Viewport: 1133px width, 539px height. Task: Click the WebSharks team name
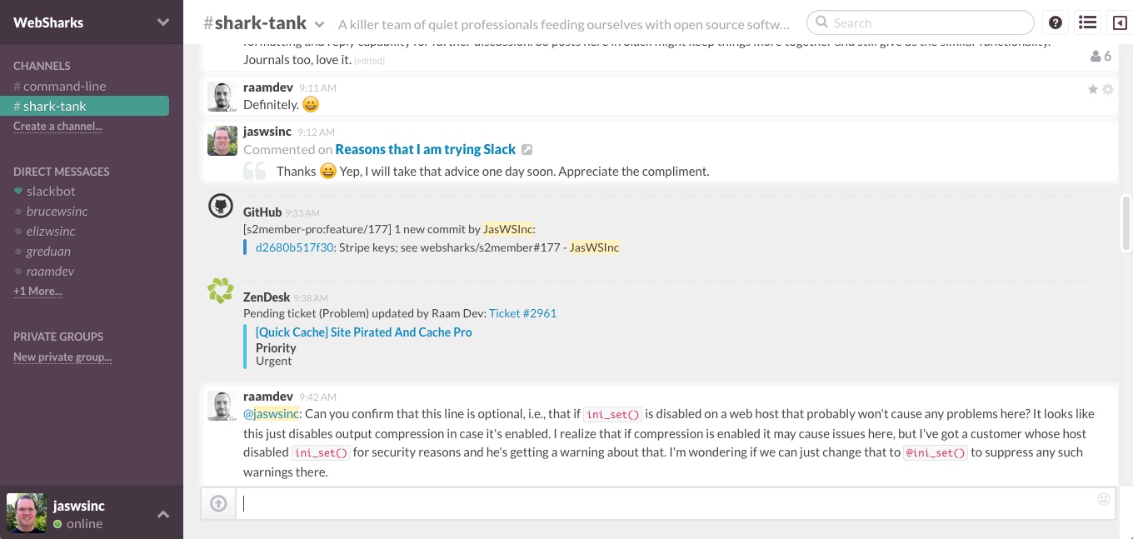pyautogui.click(x=48, y=23)
